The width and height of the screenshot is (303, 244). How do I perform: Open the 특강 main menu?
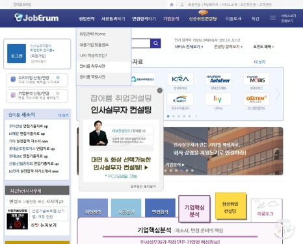tap(256, 19)
